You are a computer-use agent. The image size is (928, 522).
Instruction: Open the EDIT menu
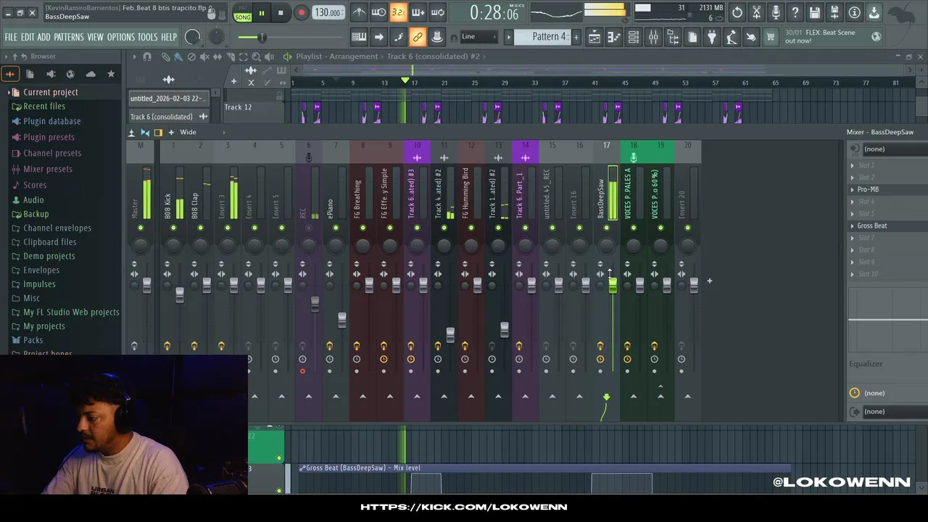(x=28, y=37)
